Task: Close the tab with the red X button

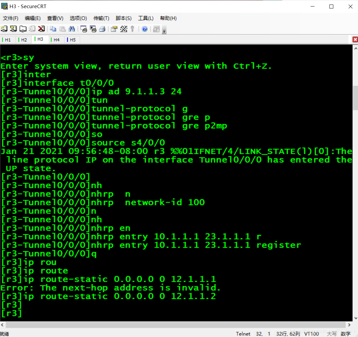Action: pos(355,40)
